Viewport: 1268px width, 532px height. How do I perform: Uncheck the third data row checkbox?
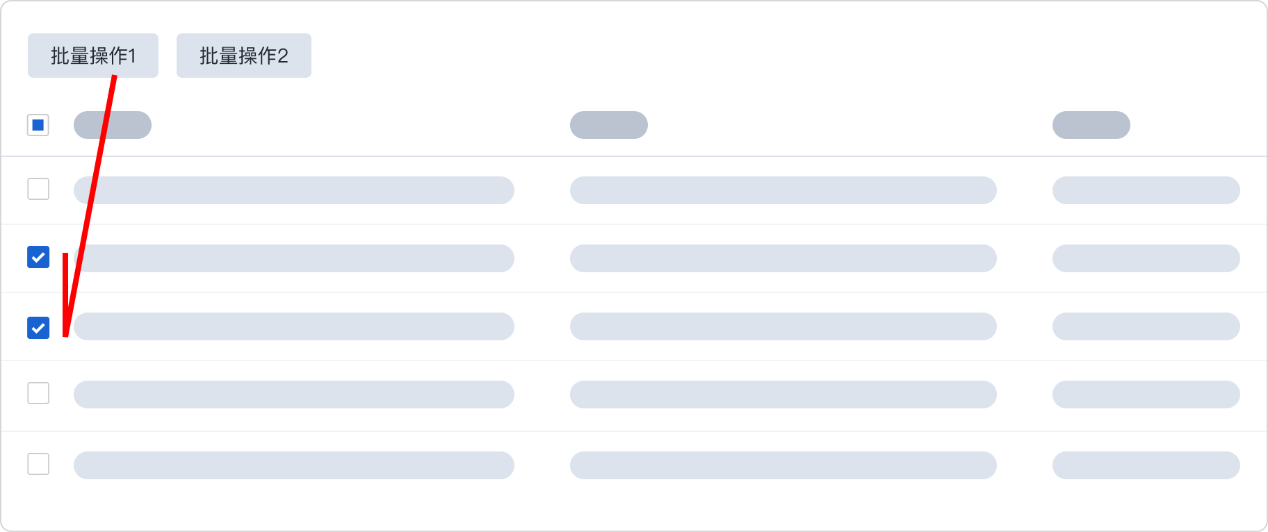(x=38, y=327)
